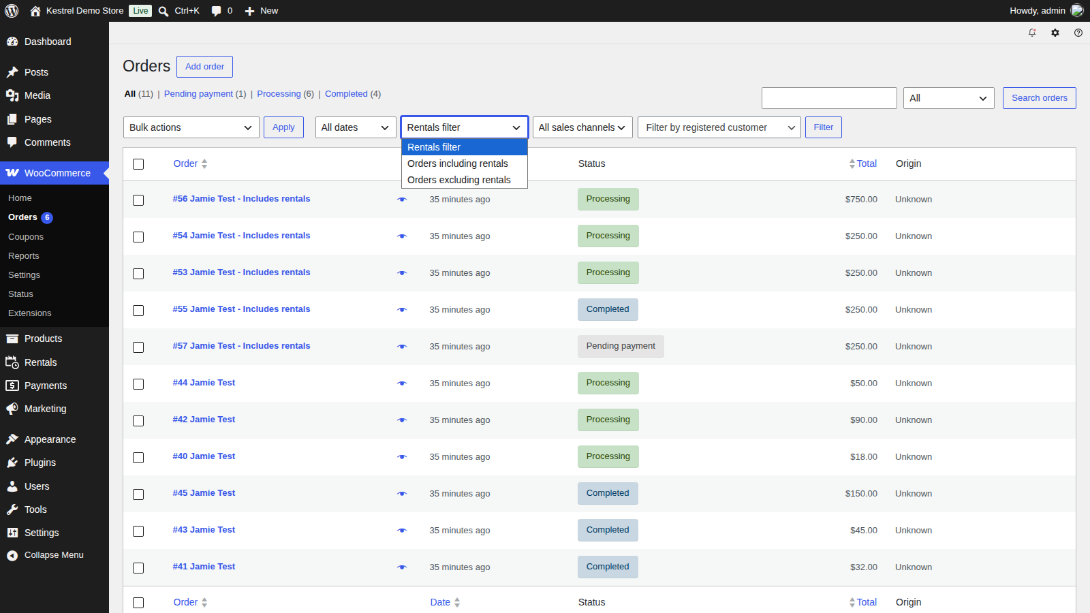Open the help question mark icon
The image size is (1090, 613).
click(x=1078, y=33)
